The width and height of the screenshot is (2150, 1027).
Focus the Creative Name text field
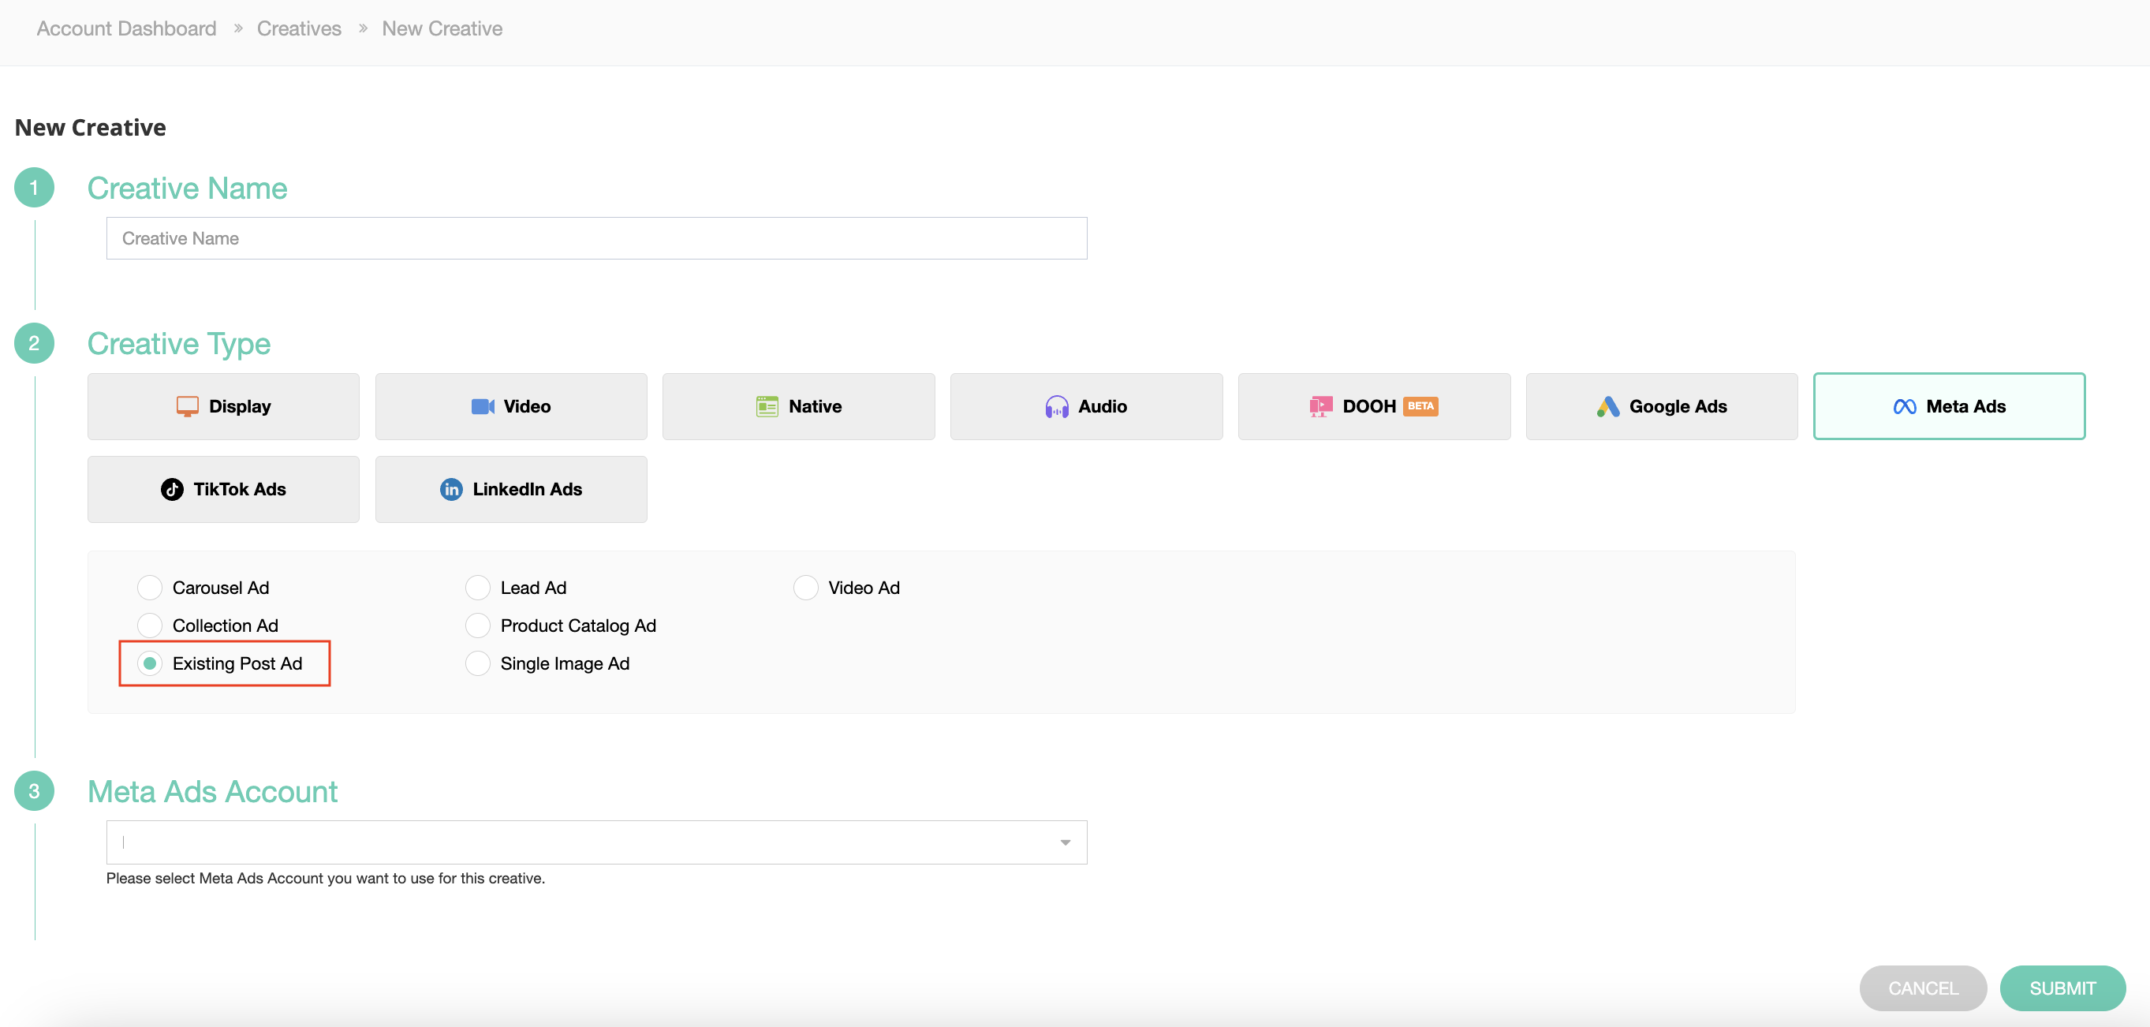596,239
